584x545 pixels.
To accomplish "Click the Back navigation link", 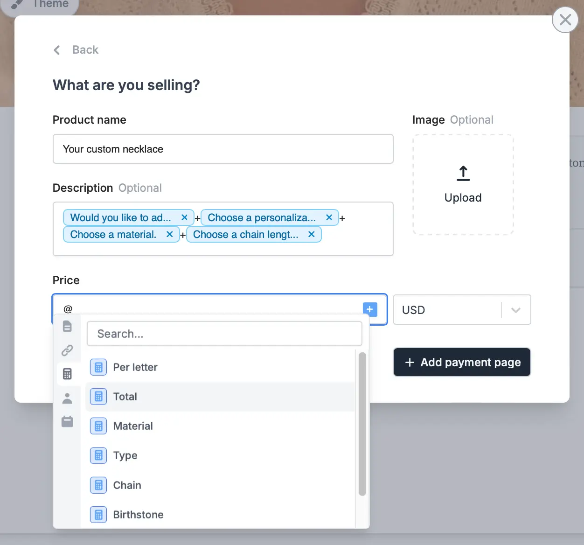I will pos(76,50).
